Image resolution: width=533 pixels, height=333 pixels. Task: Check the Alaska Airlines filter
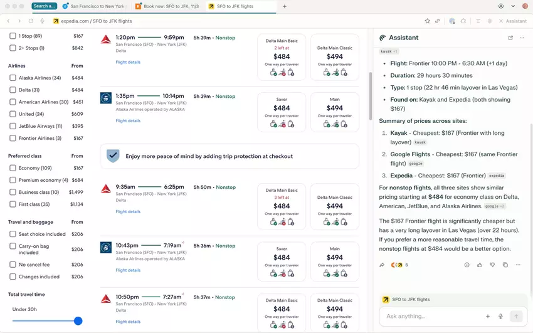[x=13, y=78]
